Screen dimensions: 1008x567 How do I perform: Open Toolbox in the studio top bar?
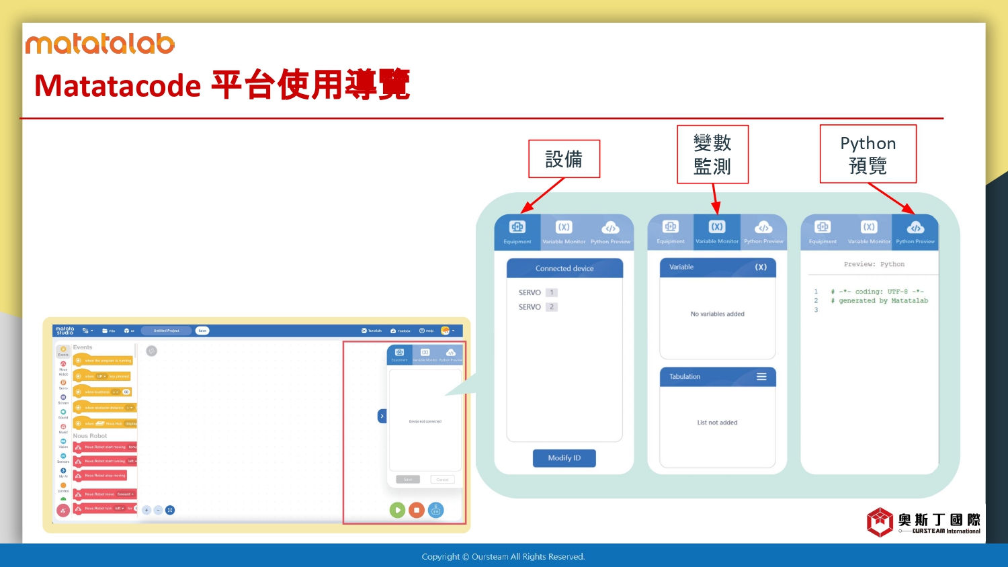(x=400, y=331)
